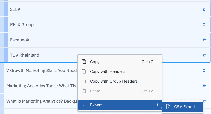
Task: Click the text icon in Facebook row
Action: pos(204,40)
